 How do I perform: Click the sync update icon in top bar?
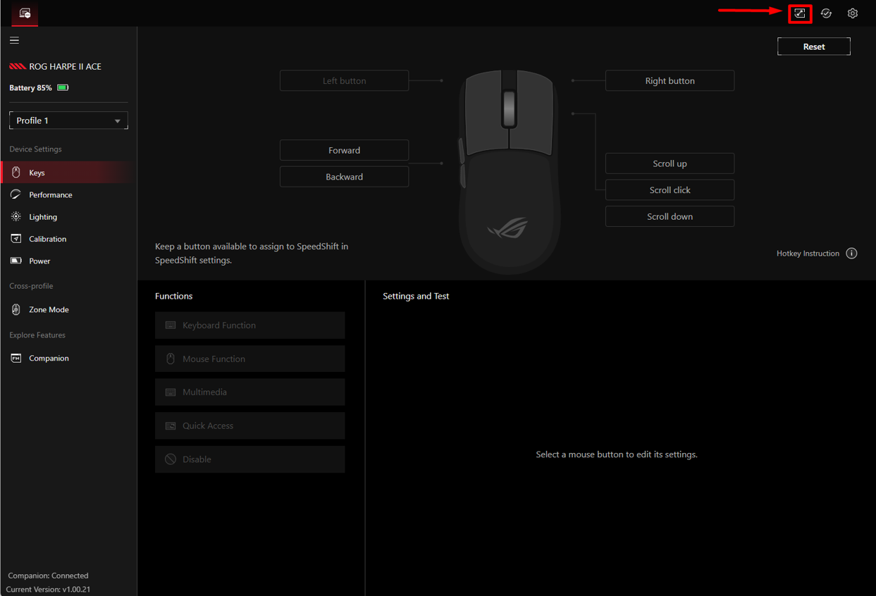826,13
